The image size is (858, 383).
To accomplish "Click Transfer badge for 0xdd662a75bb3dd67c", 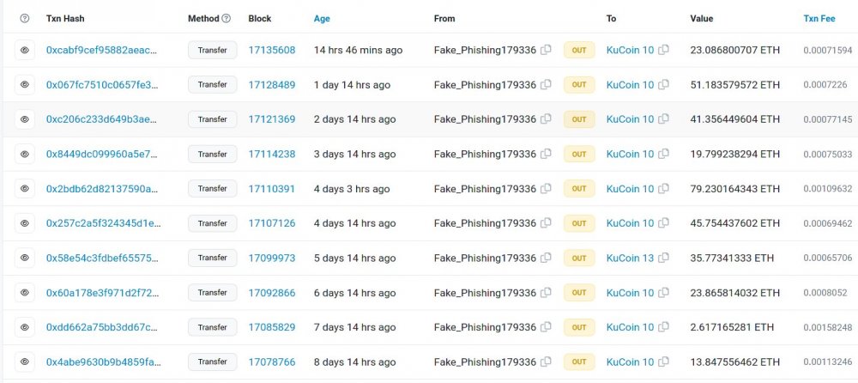I will pos(212,327).
